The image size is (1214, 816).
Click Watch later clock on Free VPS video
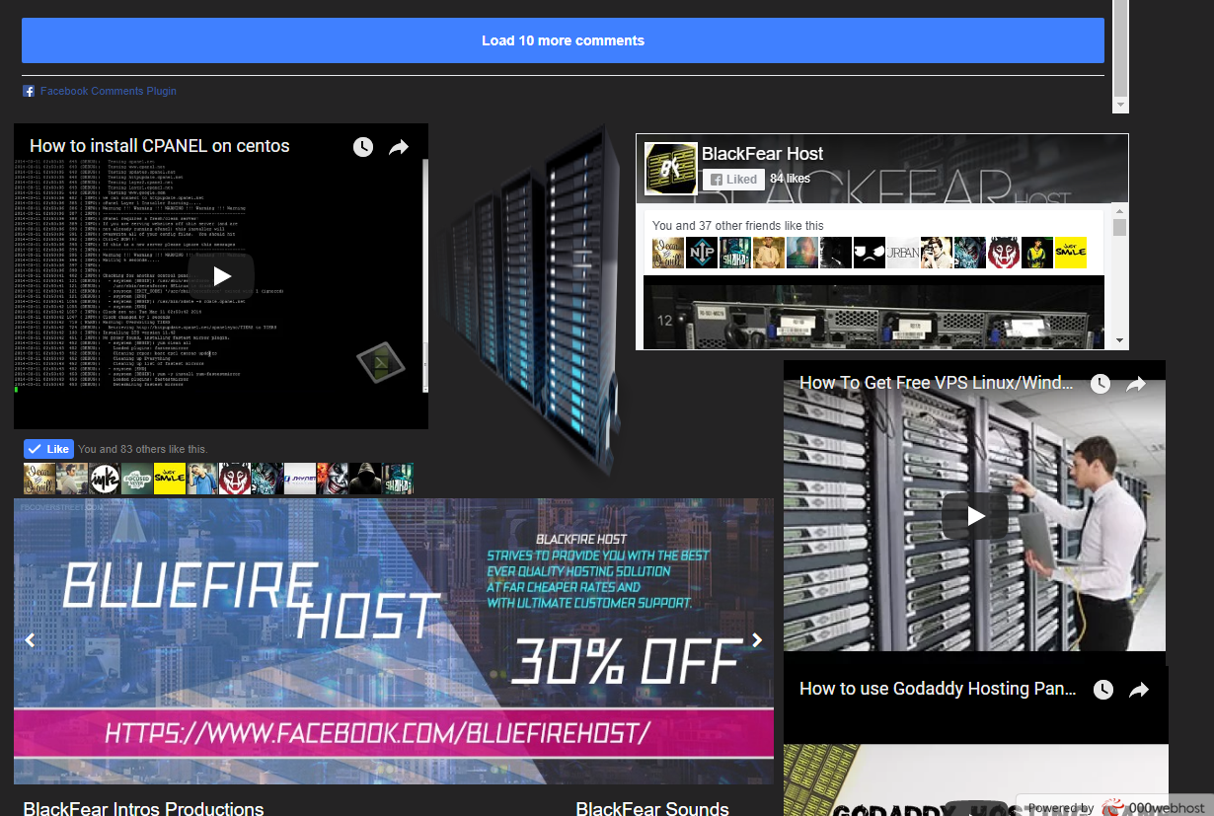coord(1100,384)
